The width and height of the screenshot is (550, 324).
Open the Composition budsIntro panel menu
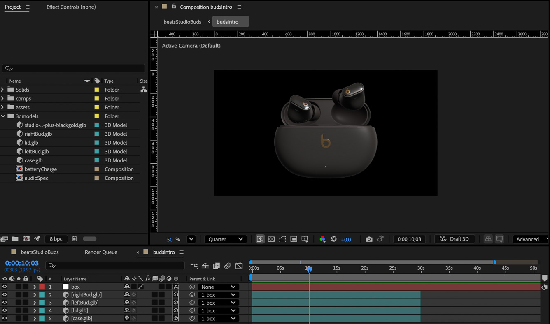click(x=239, y=7)
